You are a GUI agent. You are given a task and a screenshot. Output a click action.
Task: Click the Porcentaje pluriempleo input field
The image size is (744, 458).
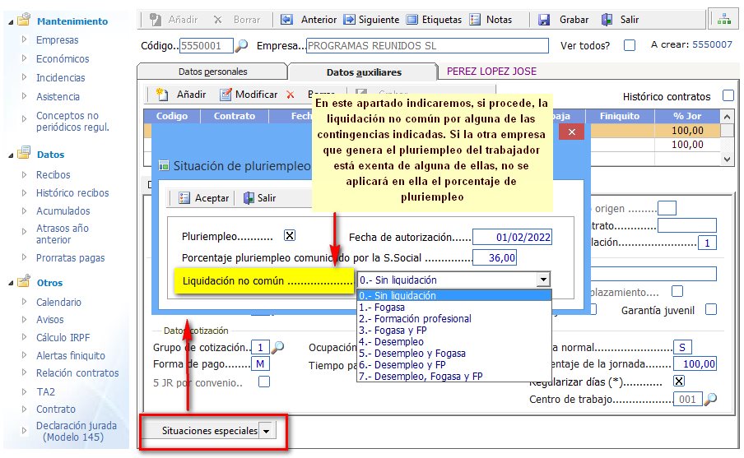tap(495, 258)
